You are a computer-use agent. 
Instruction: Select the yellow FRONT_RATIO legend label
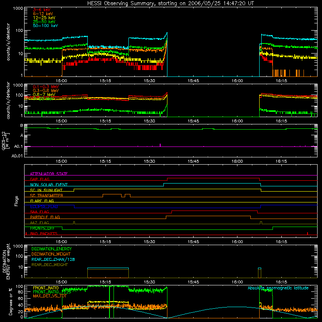tap(46, 288)
